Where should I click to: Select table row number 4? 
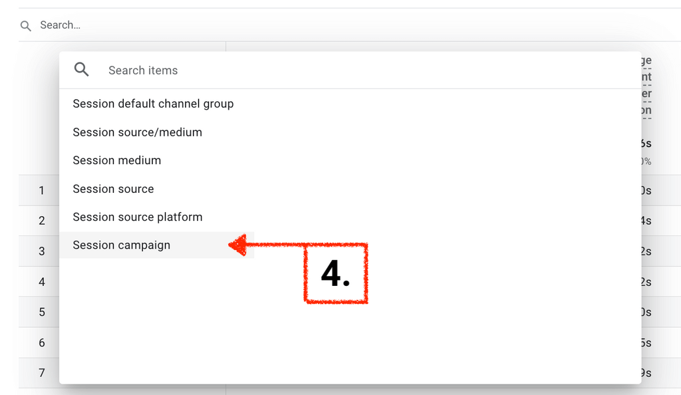tap(41, 282)
